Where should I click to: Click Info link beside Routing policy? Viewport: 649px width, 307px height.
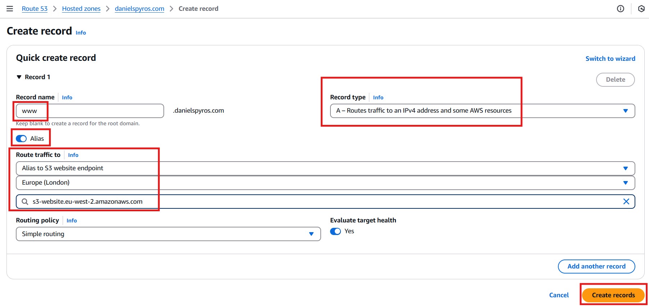click(72, 221)
